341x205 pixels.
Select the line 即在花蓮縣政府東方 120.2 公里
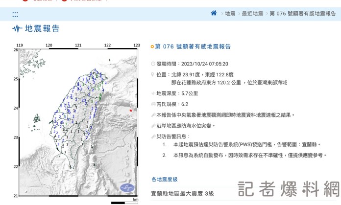206,83
